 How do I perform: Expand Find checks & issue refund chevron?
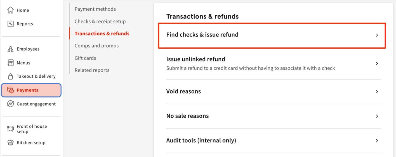[377, 35]
